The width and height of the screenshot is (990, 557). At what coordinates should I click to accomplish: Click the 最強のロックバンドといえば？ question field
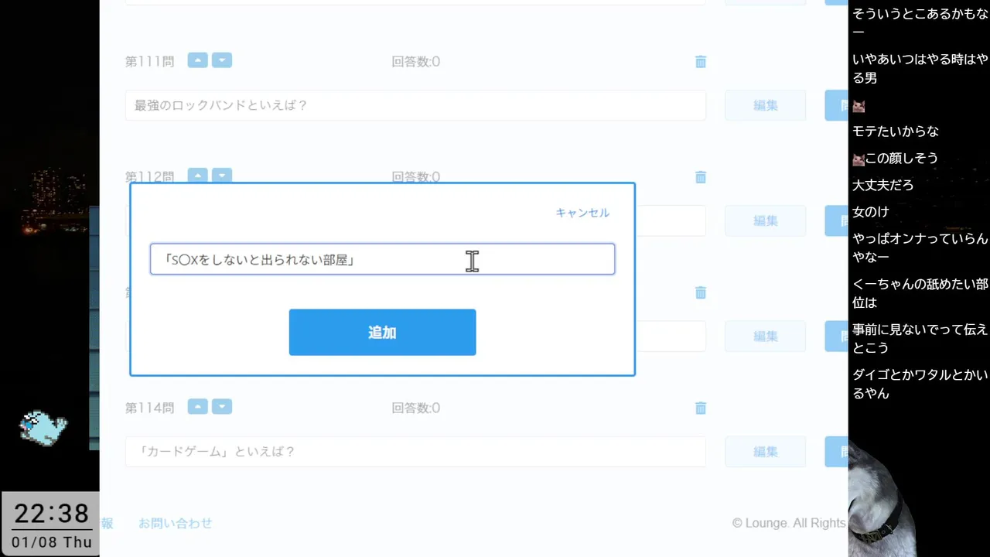(415, 105)
